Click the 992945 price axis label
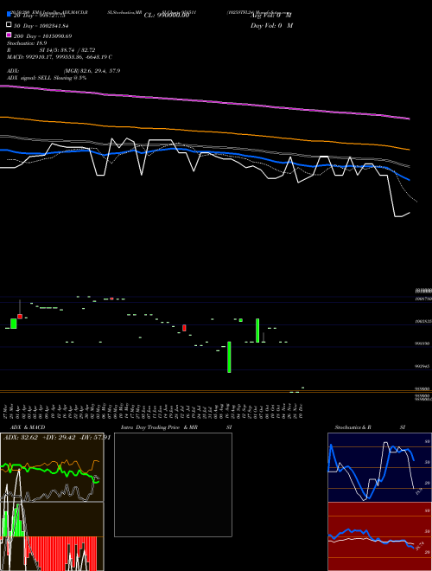 (422, 366)
